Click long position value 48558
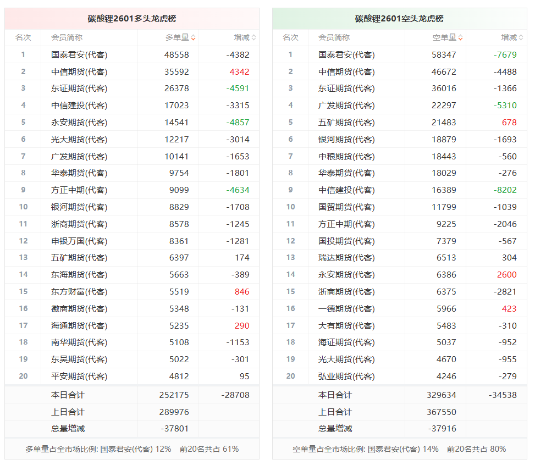535x465 pixels. click(x=177, y=54)
